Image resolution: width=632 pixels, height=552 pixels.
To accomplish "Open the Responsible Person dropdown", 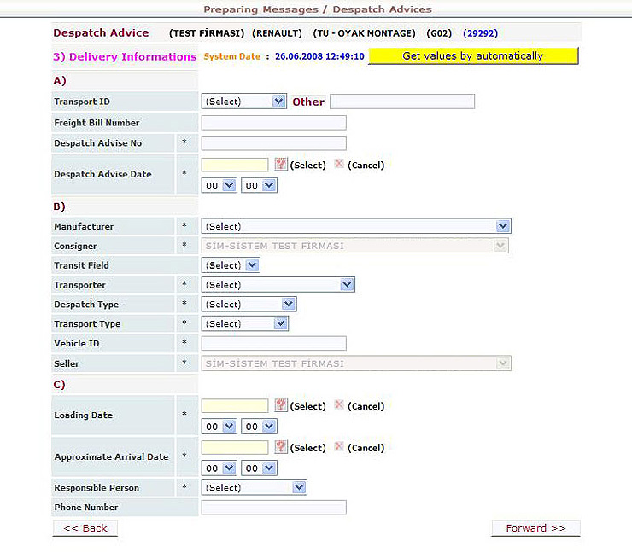I will (254, 487).
